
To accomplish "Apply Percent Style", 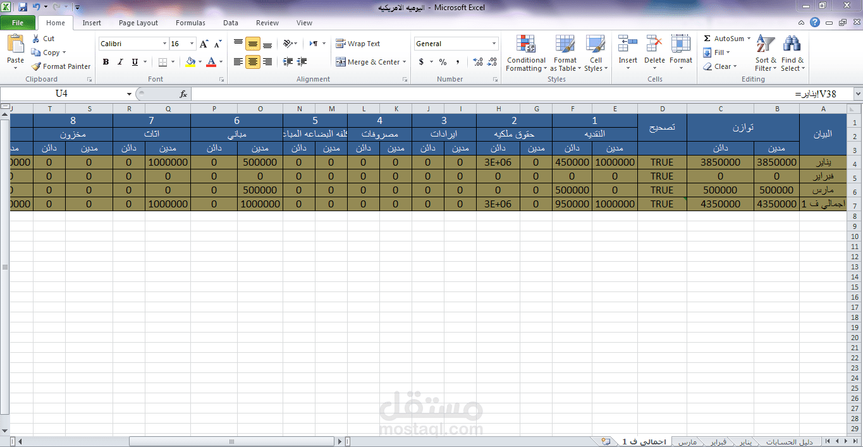I will pyautogui.click(x=443, y=62).
